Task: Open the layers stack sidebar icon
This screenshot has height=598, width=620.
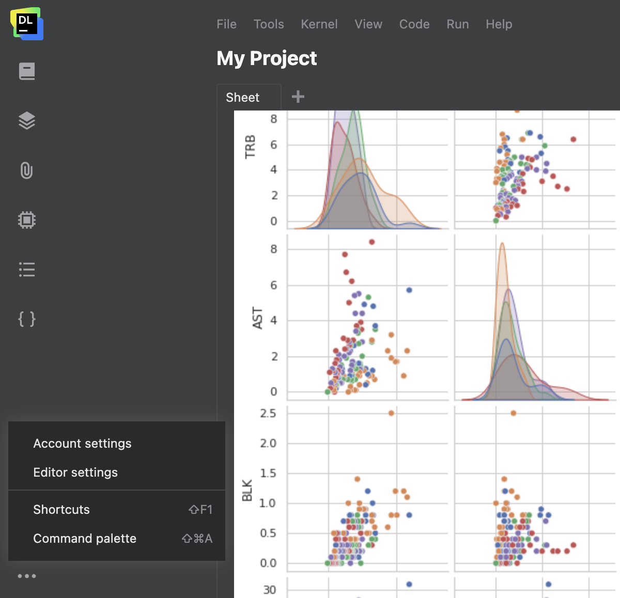Action: (x=27, y=121)
